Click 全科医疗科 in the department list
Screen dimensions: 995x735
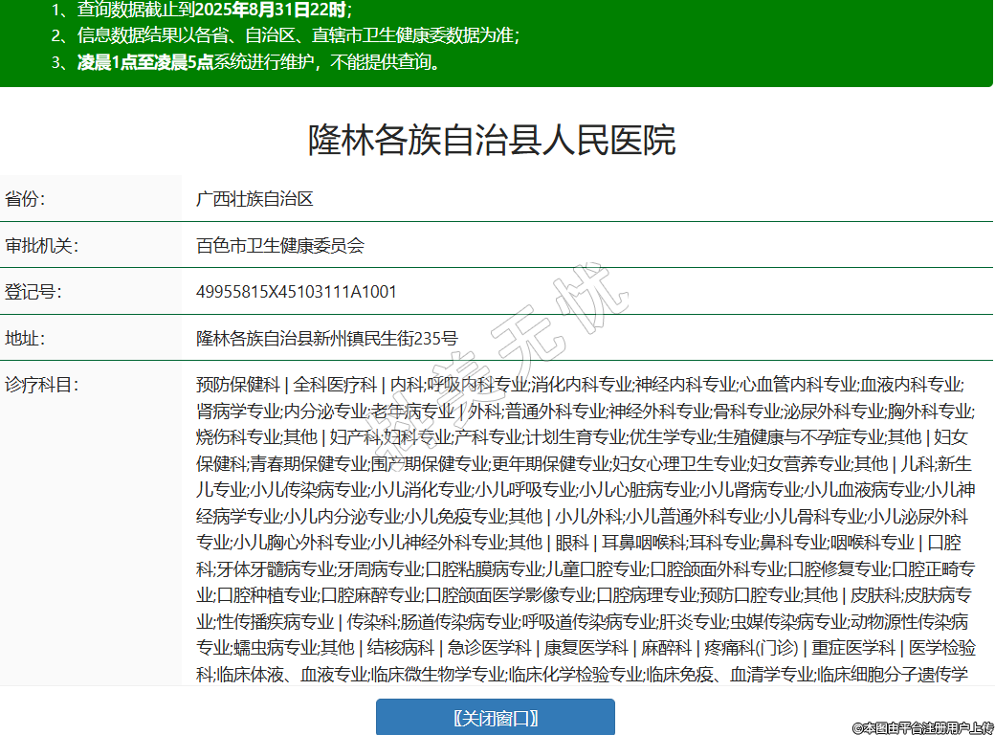click(335, 385)
